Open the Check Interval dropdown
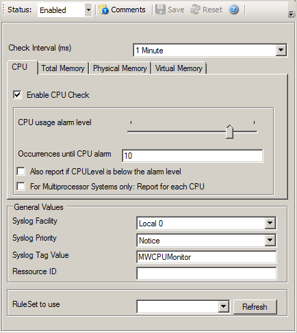The image size is (297, 333). click(x=281, y=50)
